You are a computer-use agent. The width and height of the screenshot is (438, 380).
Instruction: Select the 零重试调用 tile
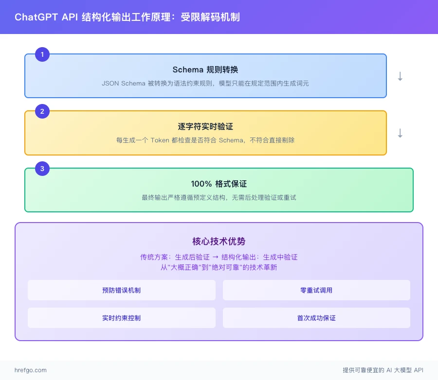pyautogui.click(x=316, y=290)
